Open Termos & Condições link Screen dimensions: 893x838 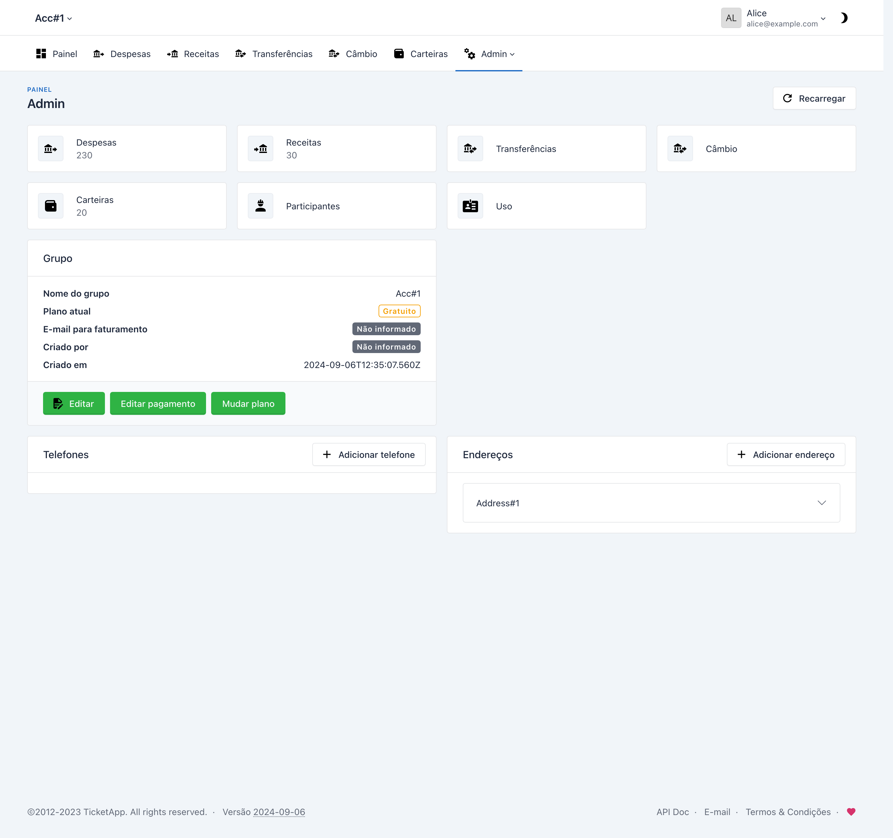[x=788, y=812]
